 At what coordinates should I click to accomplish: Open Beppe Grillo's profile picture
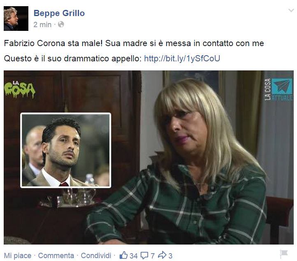coord(16,19)
